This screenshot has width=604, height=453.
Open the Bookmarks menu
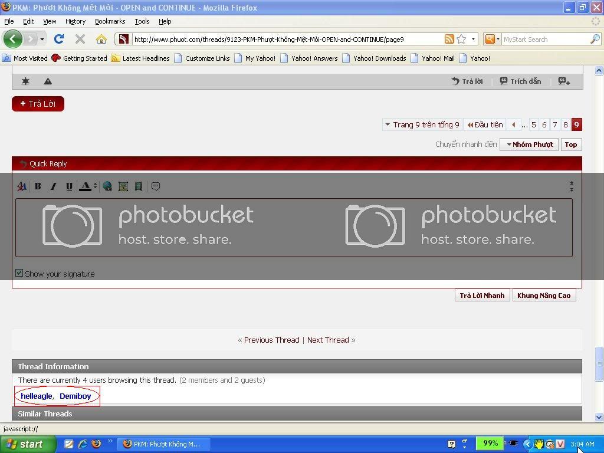tap(110, 21)
